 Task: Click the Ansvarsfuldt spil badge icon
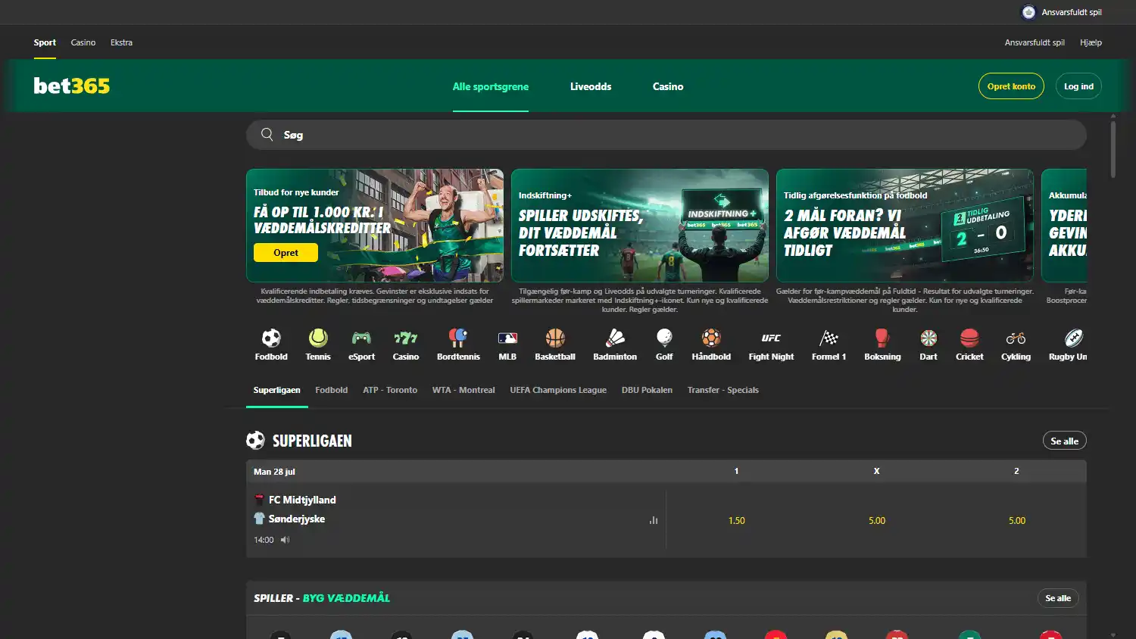(x=1028, y=12)
